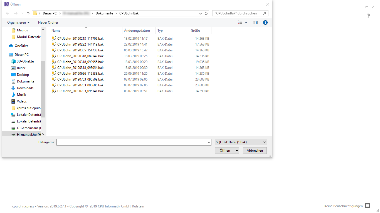Navigate to Dokumente in the breadcrumb
Viewport: 380px width, 213px height.
[104, 13]
